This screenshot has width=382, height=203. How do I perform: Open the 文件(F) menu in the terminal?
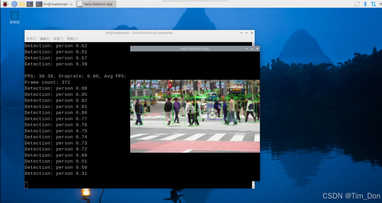click(31, 39)
